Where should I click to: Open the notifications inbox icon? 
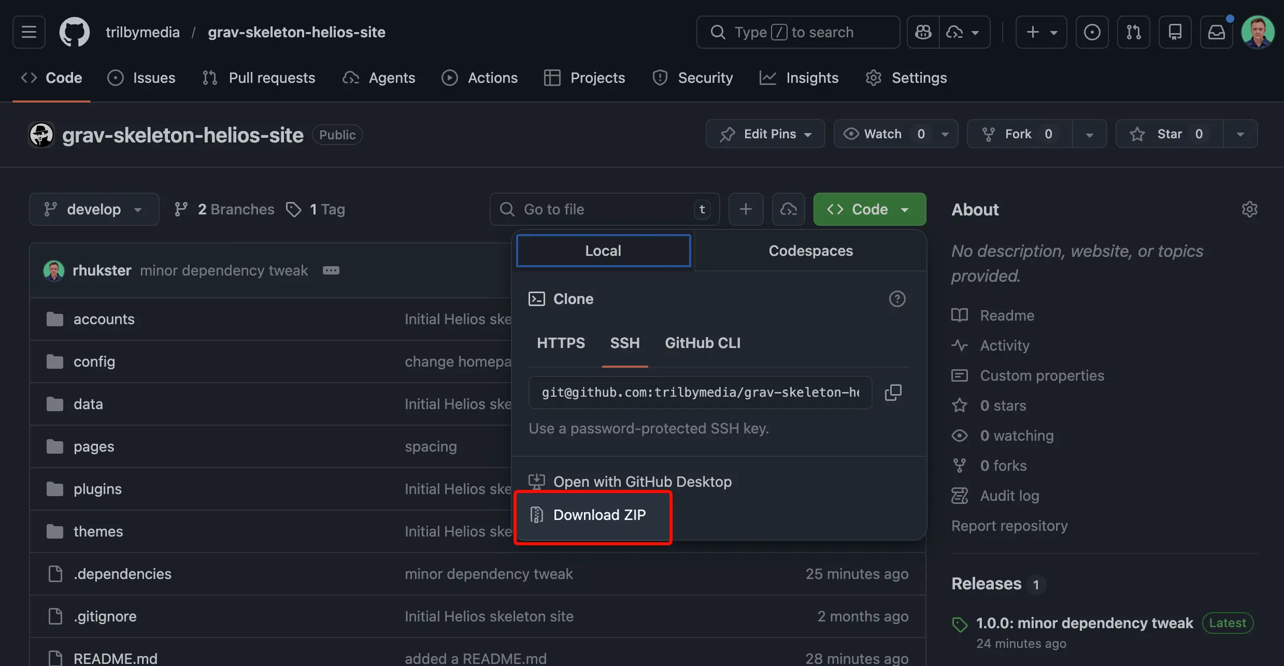click(x=1217, y=32)
